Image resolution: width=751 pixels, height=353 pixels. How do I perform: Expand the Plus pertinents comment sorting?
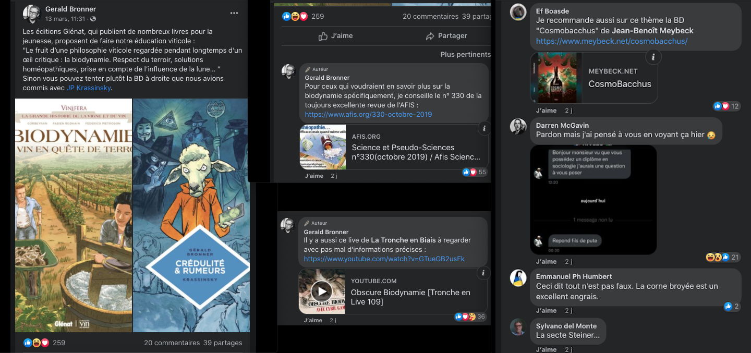click(x=465, y=54)
